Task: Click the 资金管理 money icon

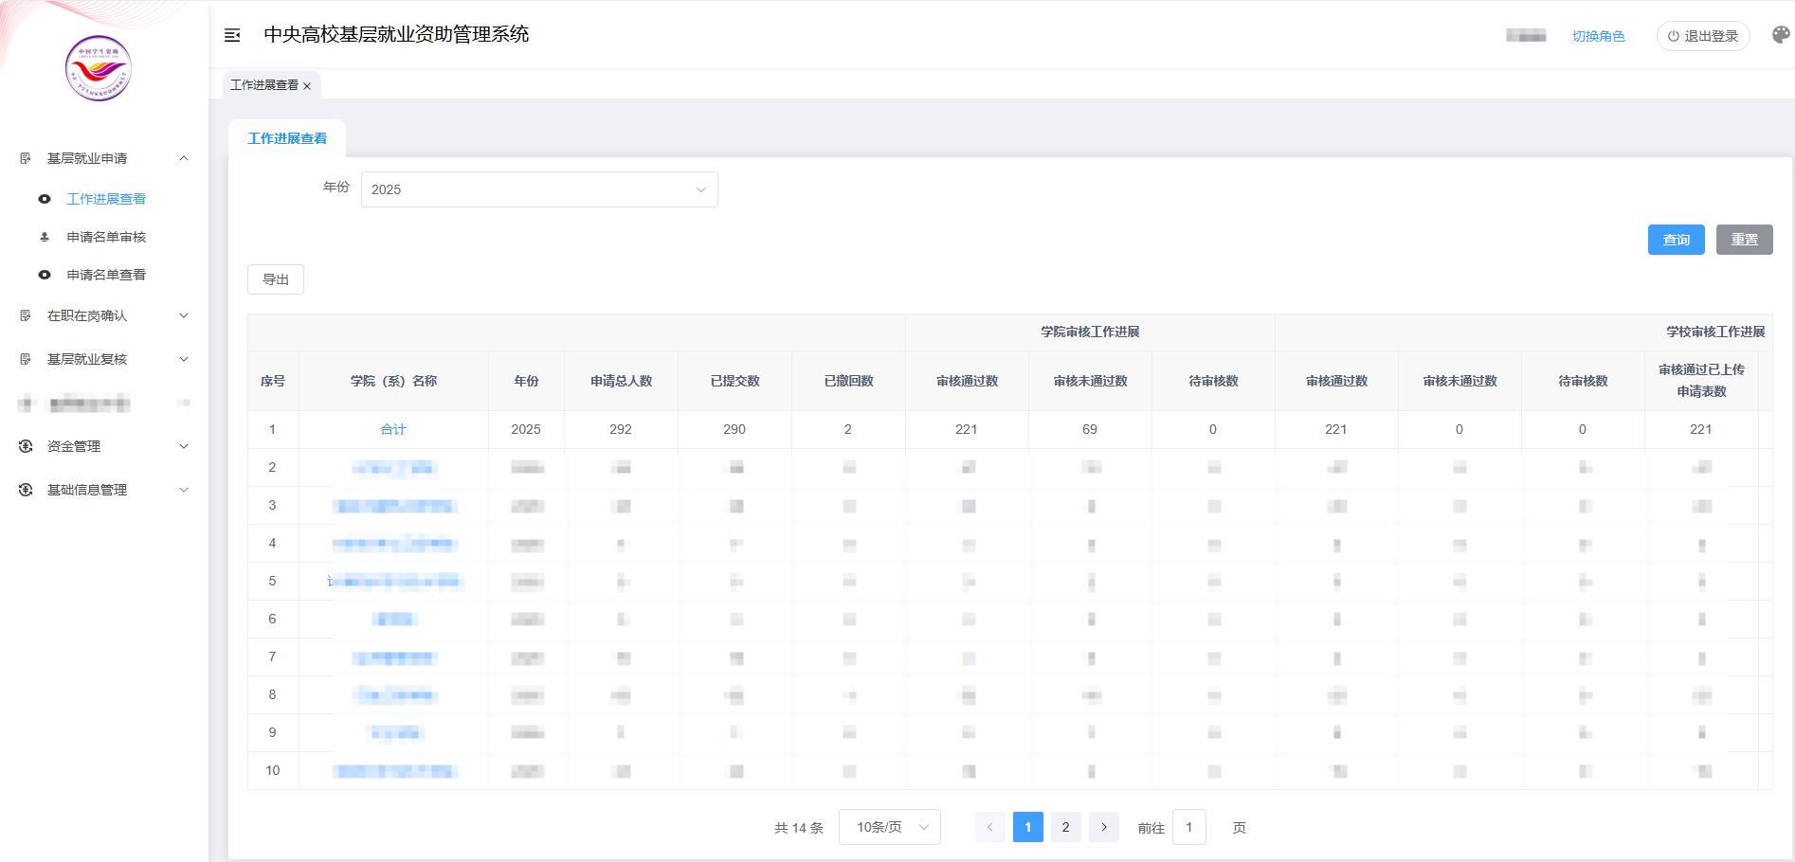Action: [26, 446]
